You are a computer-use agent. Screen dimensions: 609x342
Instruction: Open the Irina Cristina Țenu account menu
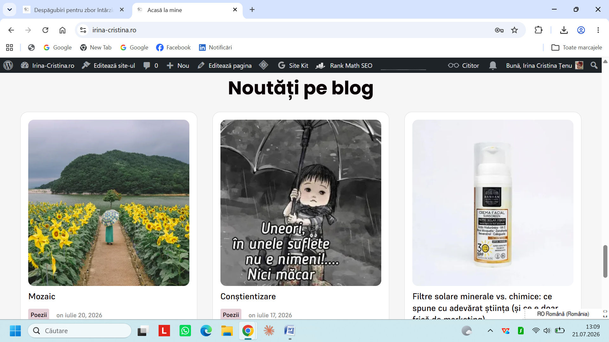(544, 66)
